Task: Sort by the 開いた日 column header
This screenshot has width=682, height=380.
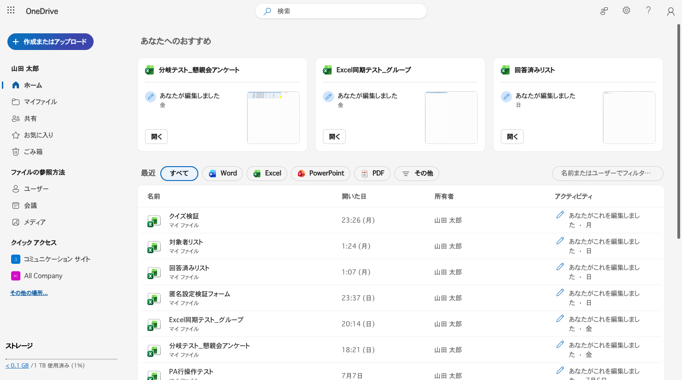Action: coord(354,197)
